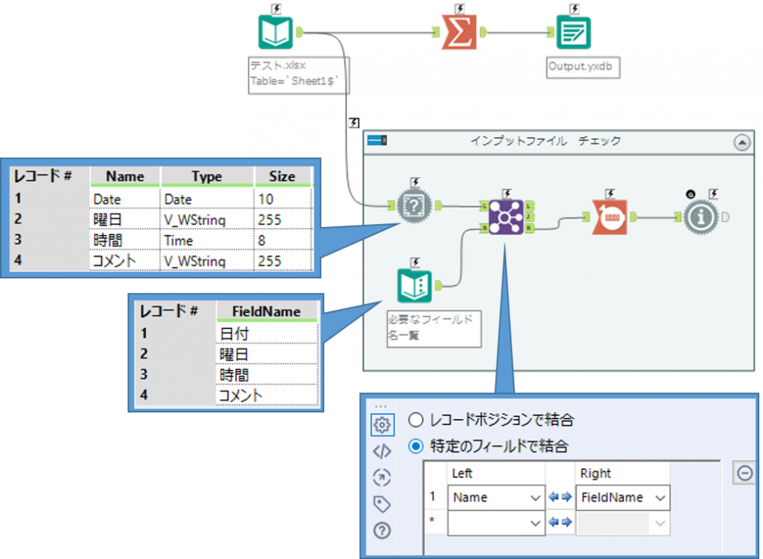Open the help question mark tab
The width and height of the screenshot is (763, 559).
[x=381, y=531]
